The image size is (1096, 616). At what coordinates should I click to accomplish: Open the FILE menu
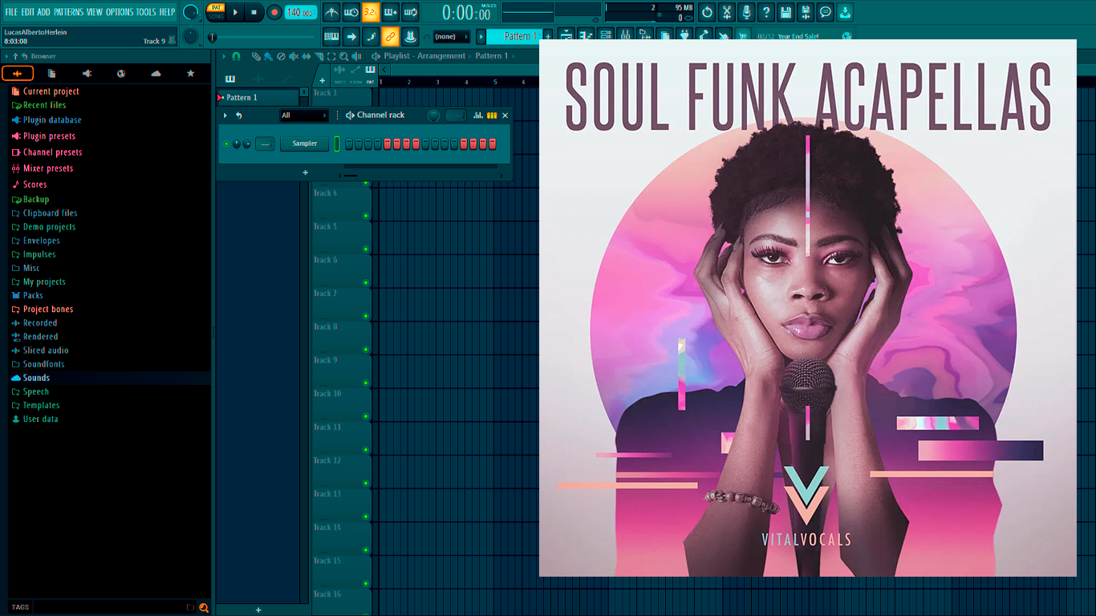(11, 12)
